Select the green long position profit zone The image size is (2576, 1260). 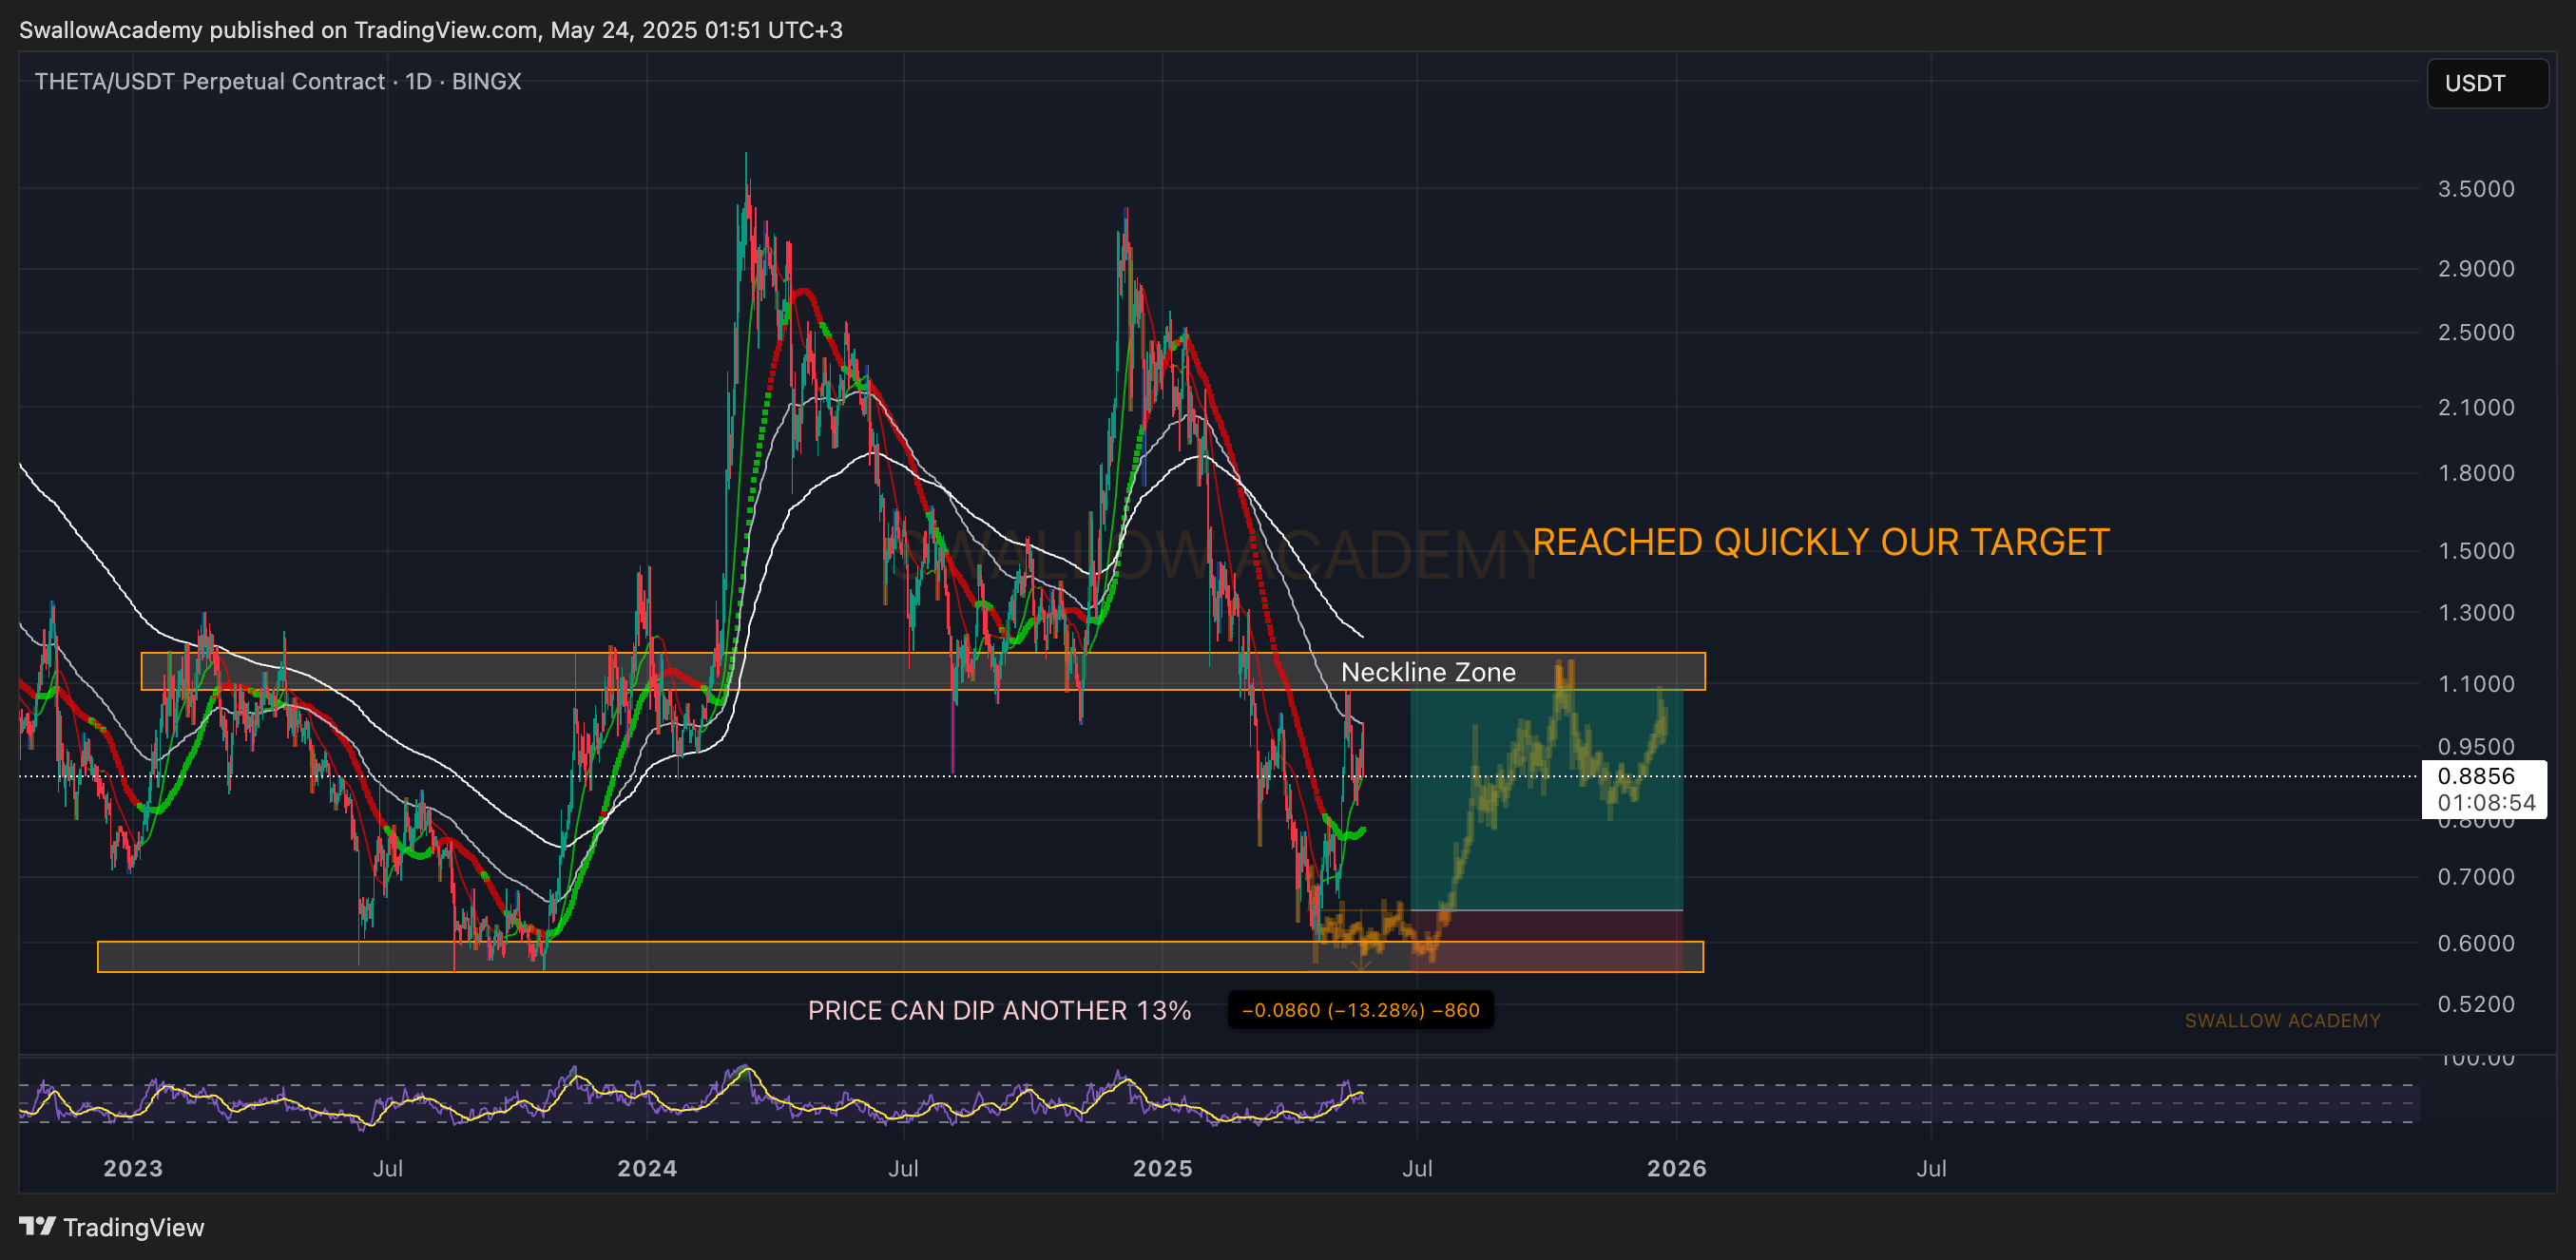1546,800
